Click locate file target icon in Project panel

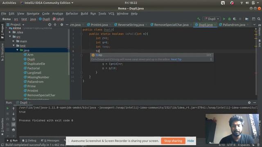pos(50,24)
